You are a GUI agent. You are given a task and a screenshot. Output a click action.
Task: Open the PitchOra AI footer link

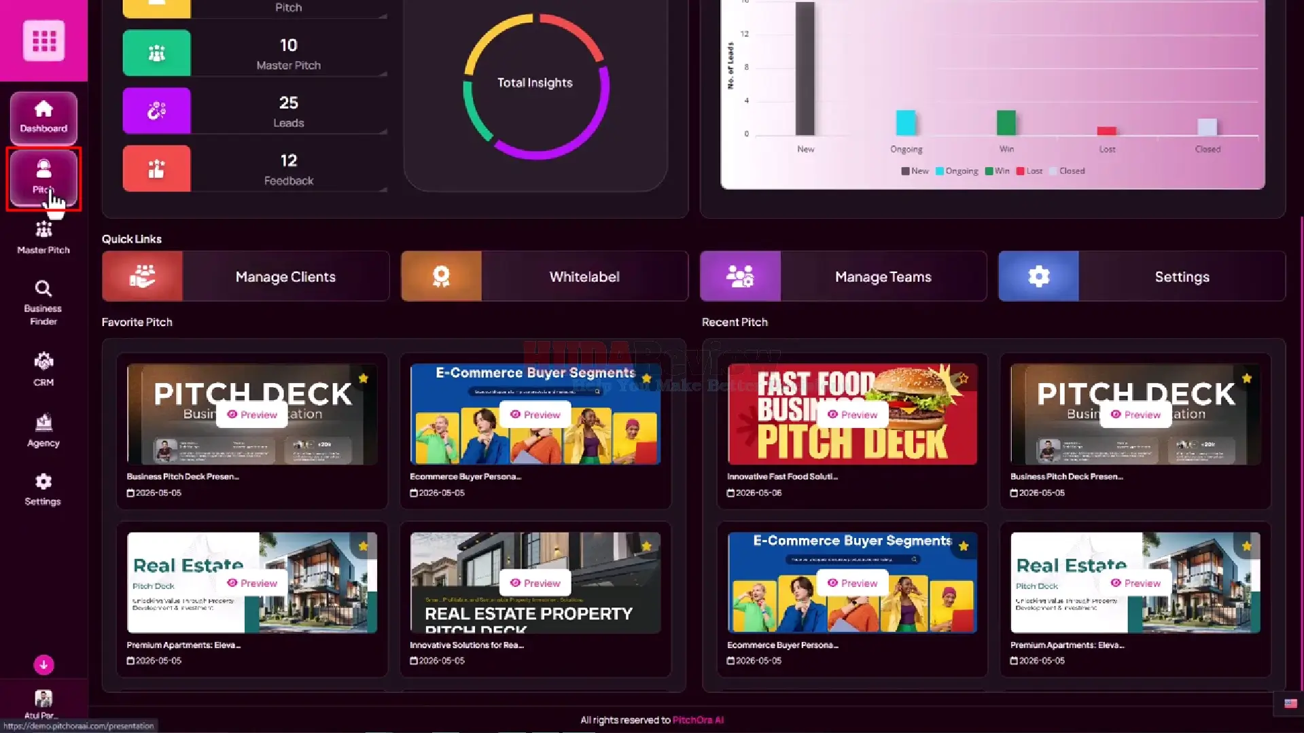tap(698, 720)
